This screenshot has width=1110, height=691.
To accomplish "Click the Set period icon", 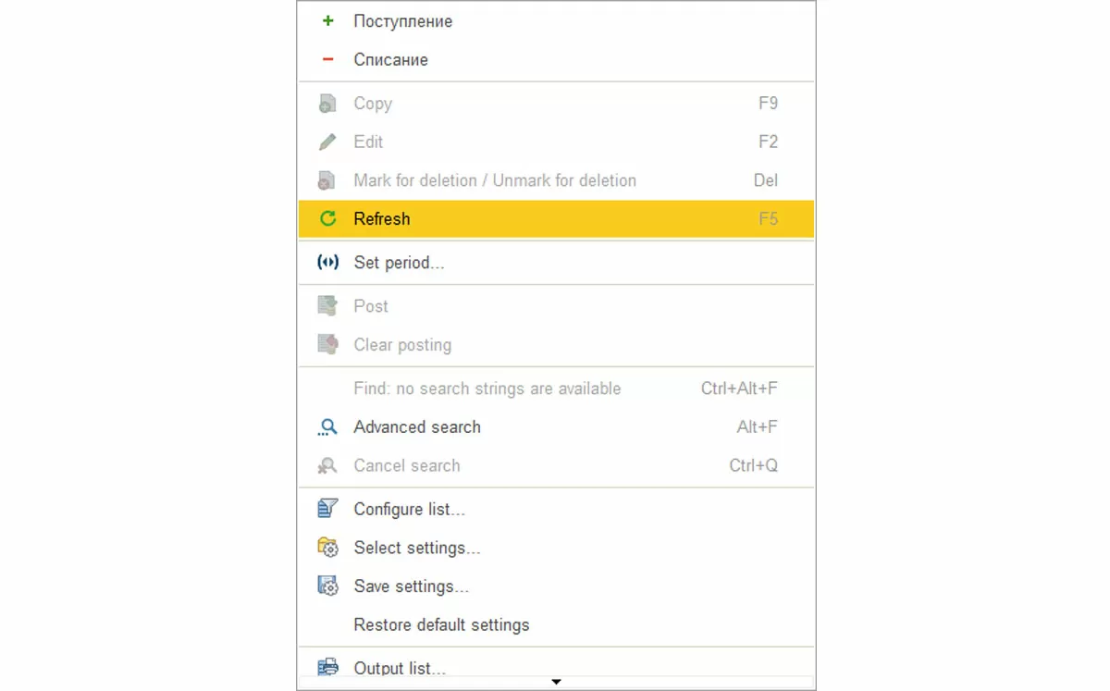I will [327, 263].
